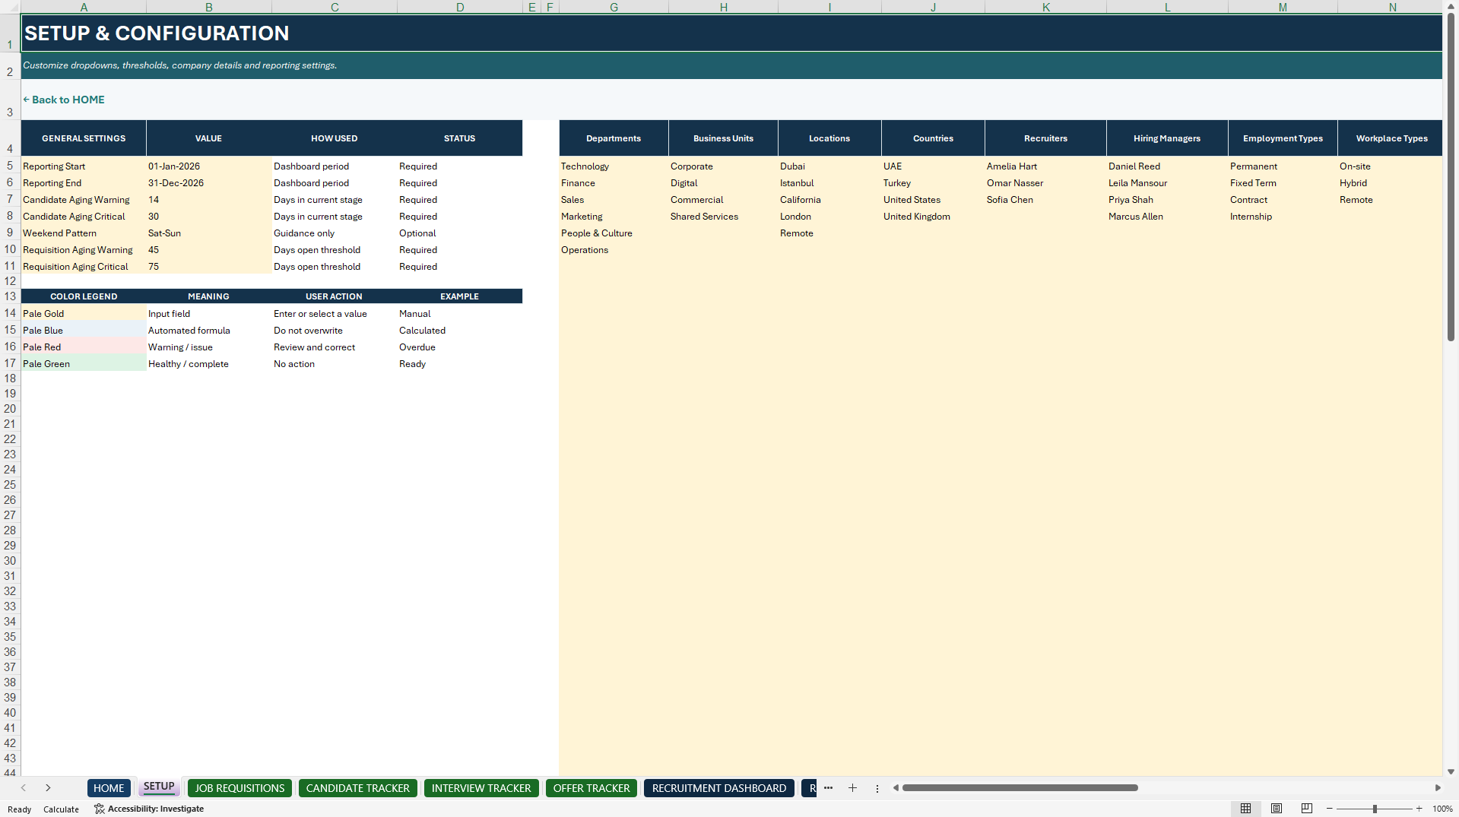Switch to Normal view icon
This screenshot has height=817, width=1459.
pos(1245,809)
